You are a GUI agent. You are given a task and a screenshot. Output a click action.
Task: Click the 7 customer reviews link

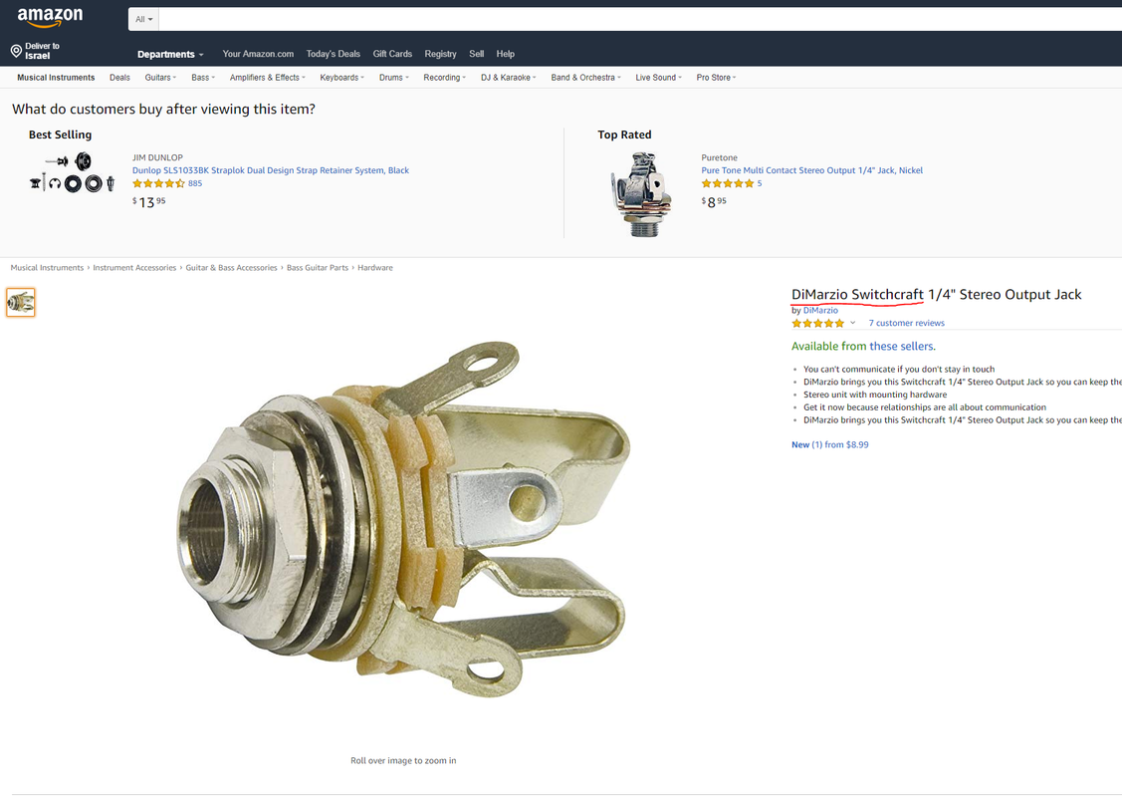pos(906,323)
